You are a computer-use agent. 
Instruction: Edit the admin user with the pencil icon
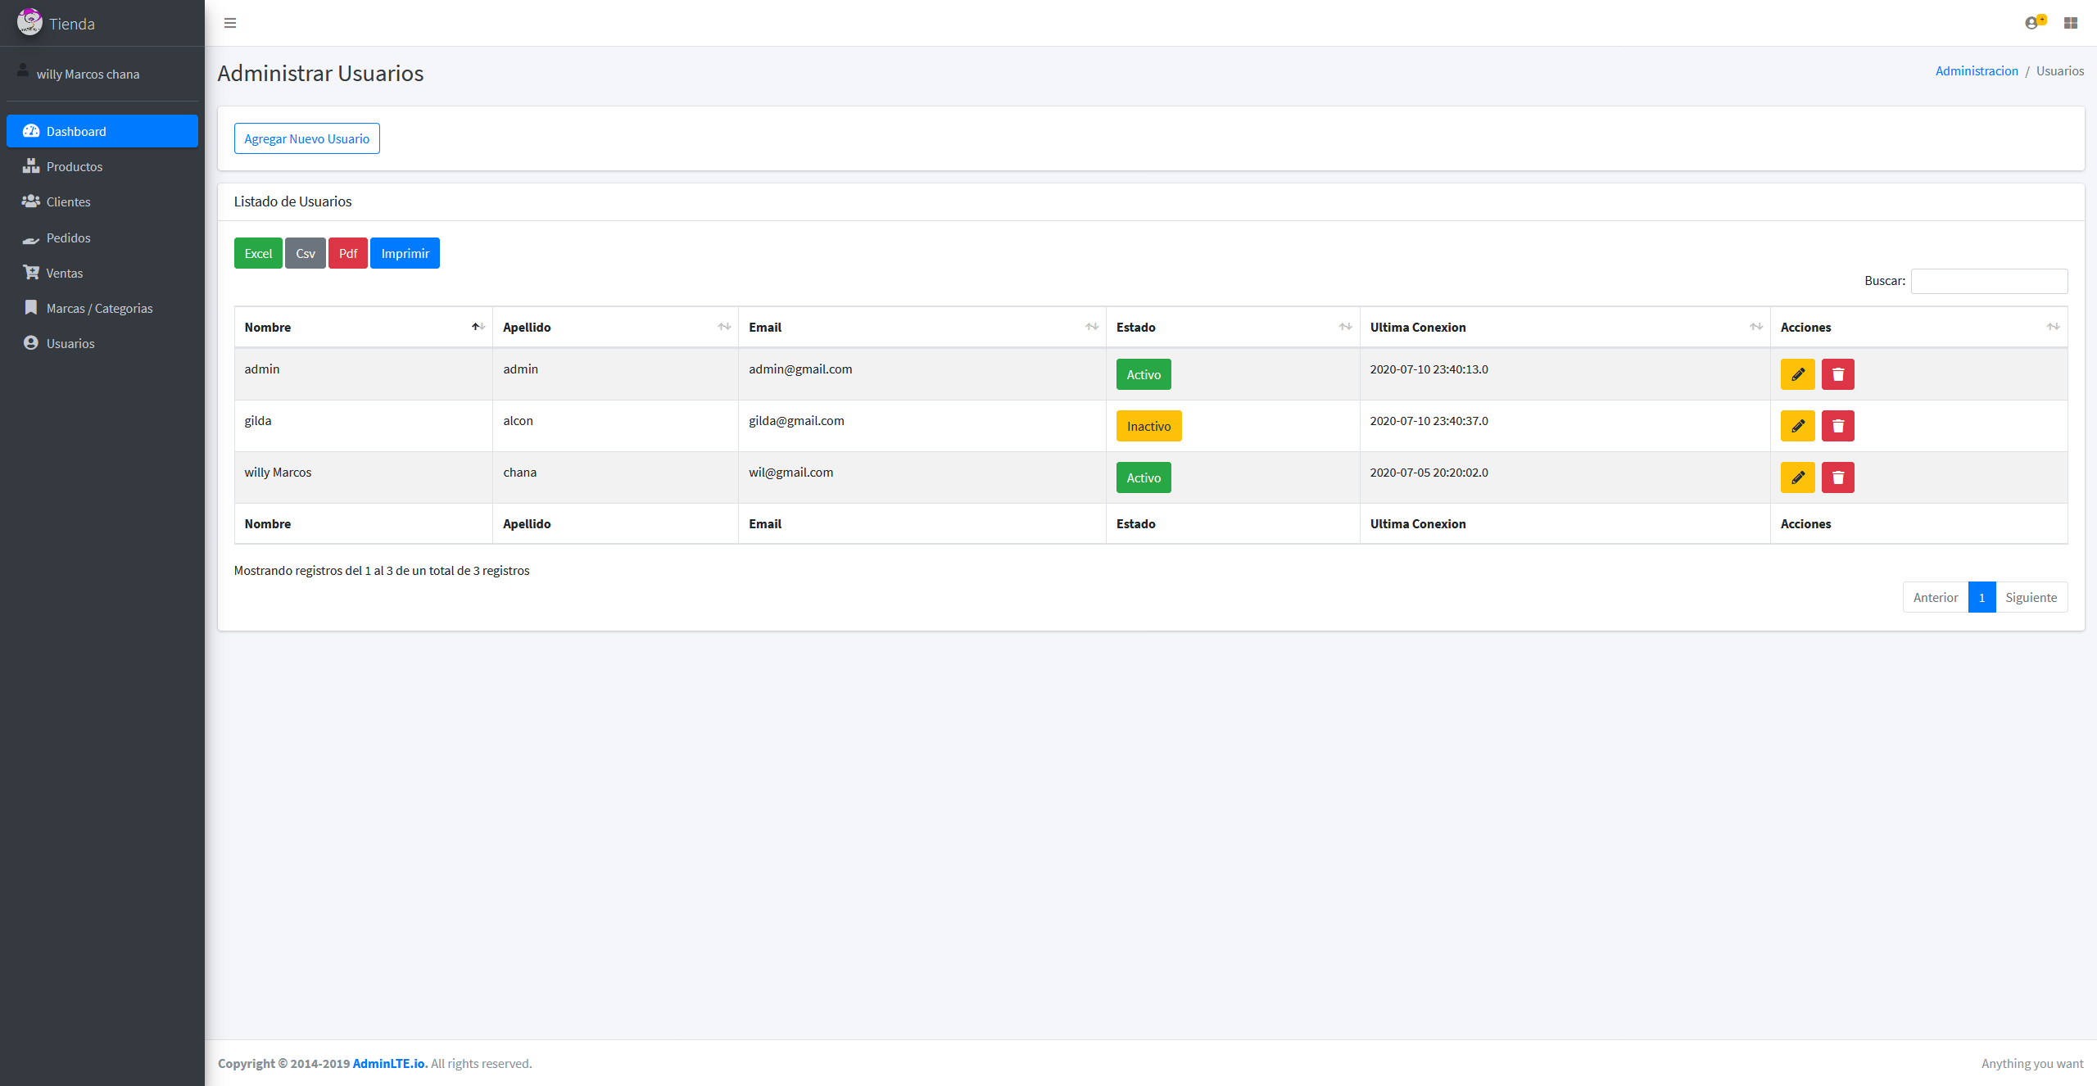point(1798,373)
